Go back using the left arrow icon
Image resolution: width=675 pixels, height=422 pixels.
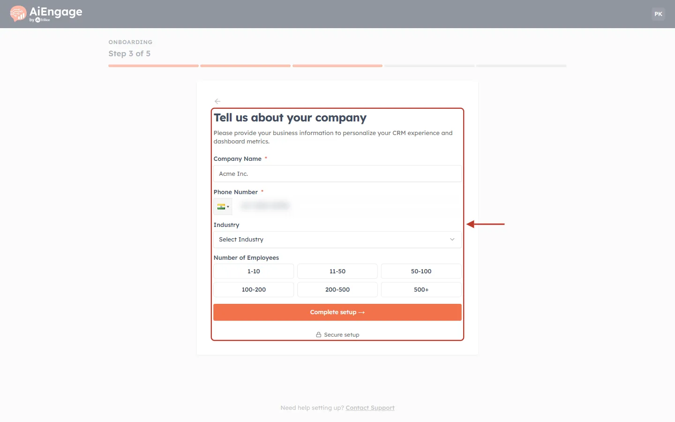tap(217, 101)
